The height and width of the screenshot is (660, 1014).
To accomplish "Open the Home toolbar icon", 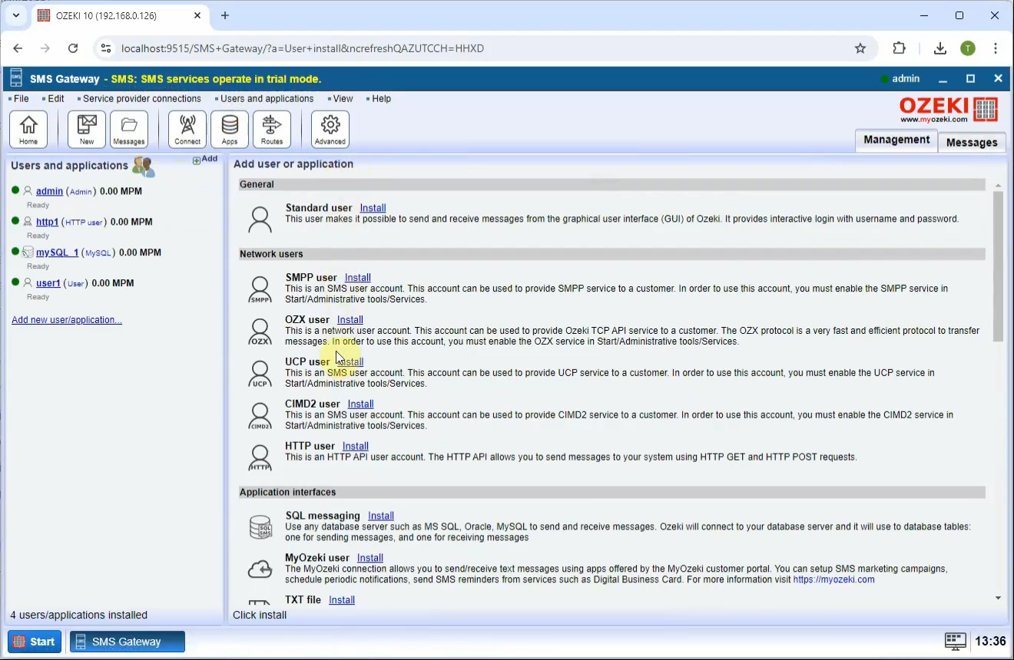I will click(x=28, y=129).
